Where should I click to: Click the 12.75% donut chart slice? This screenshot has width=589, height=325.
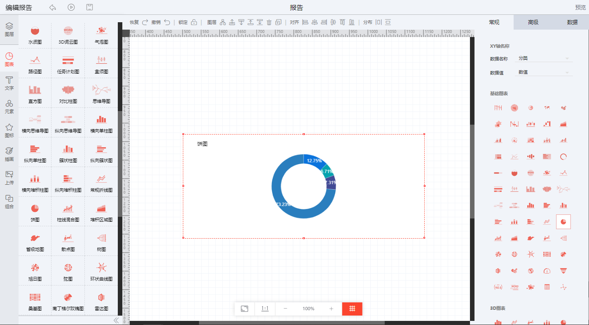pyautogui.click(x=315, y=160)
